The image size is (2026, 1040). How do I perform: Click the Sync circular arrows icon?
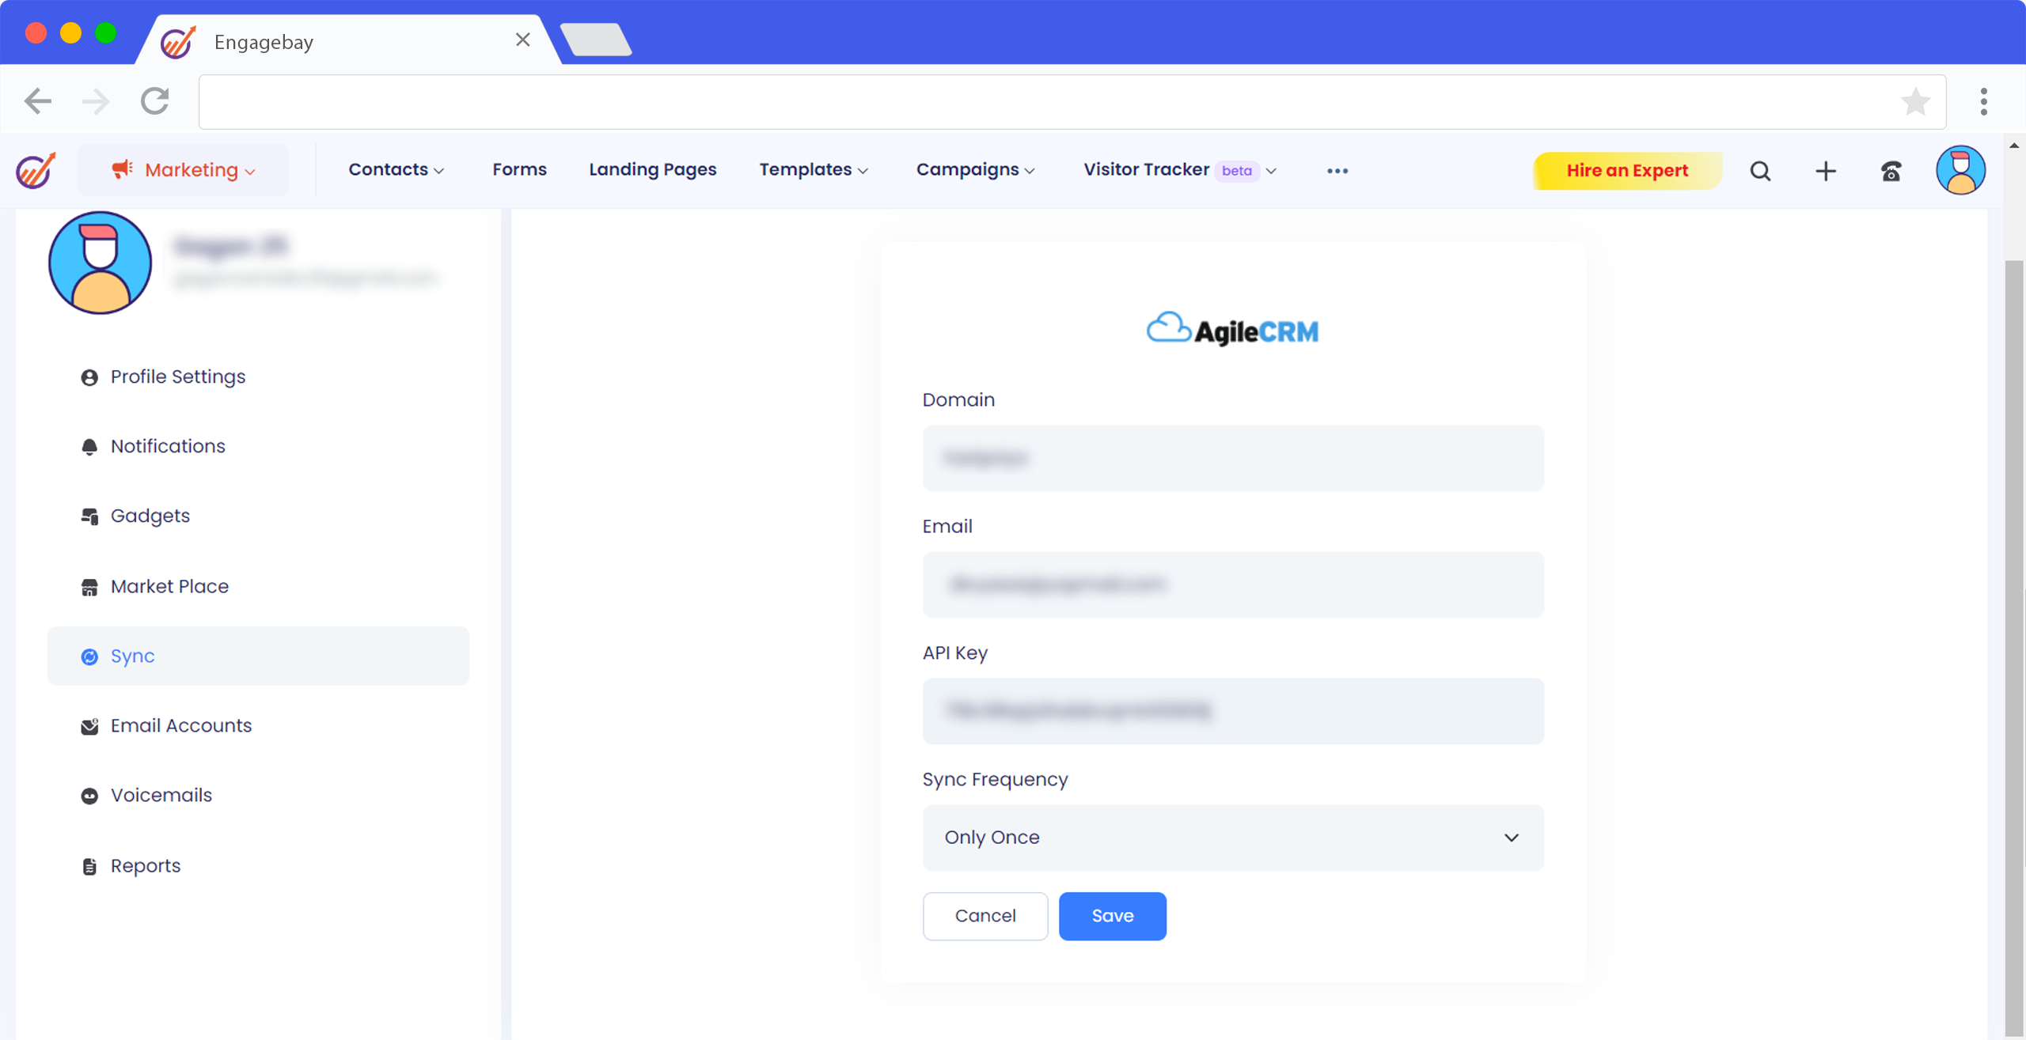[89, 656]
